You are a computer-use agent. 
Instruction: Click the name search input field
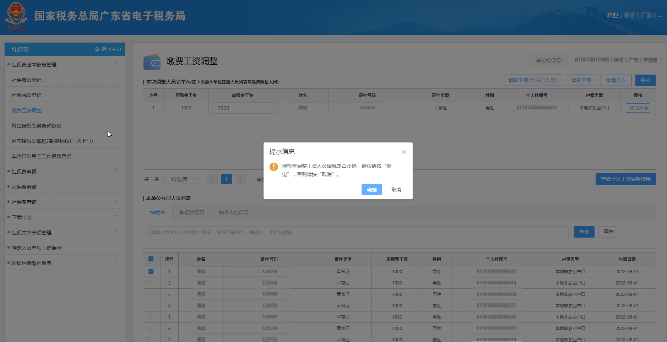point(358,232)
